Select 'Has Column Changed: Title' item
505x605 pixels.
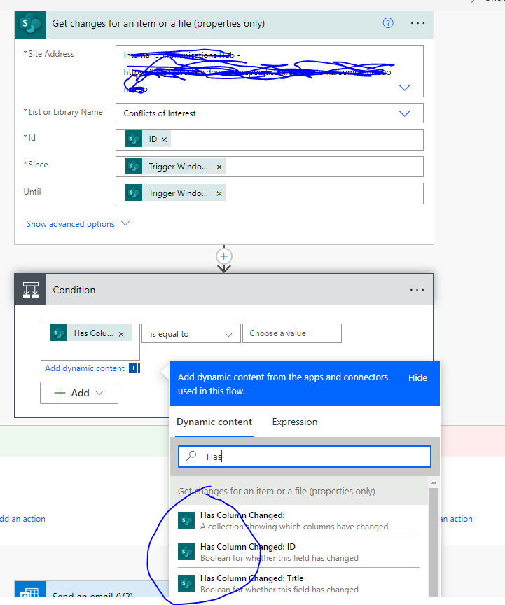(x=298, y=584)
